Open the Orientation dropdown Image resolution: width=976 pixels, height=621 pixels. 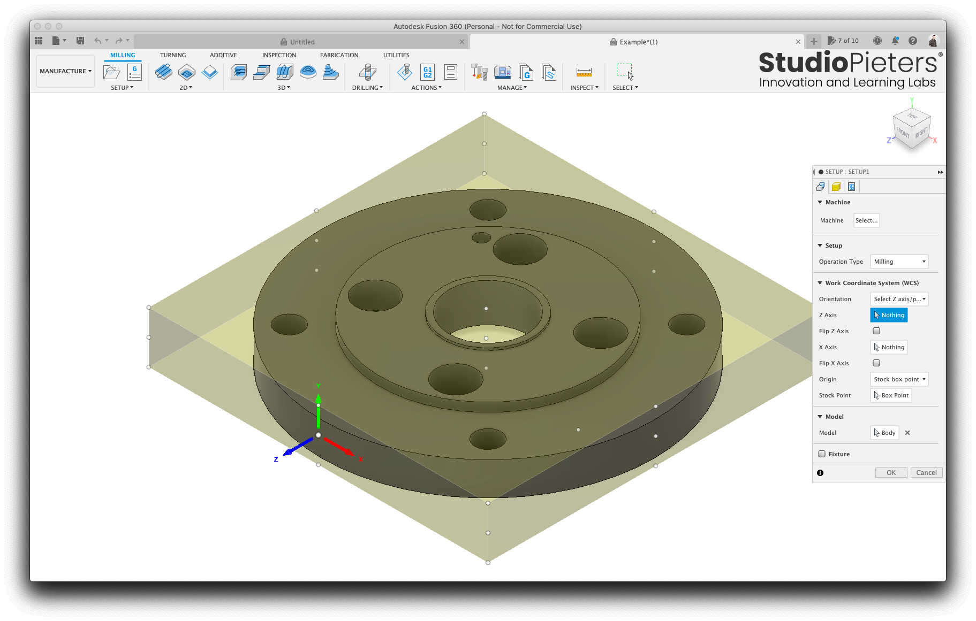pos(899,299)
